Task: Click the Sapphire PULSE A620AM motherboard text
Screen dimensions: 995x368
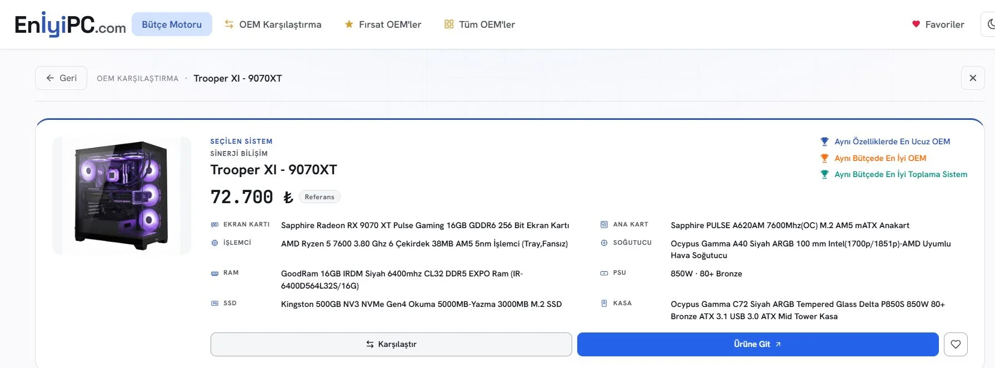Action: tap(790, 225)
